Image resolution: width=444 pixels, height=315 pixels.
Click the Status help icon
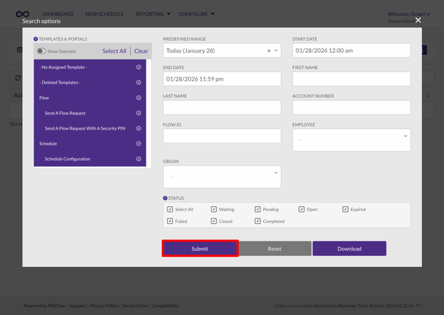[165, 198]
